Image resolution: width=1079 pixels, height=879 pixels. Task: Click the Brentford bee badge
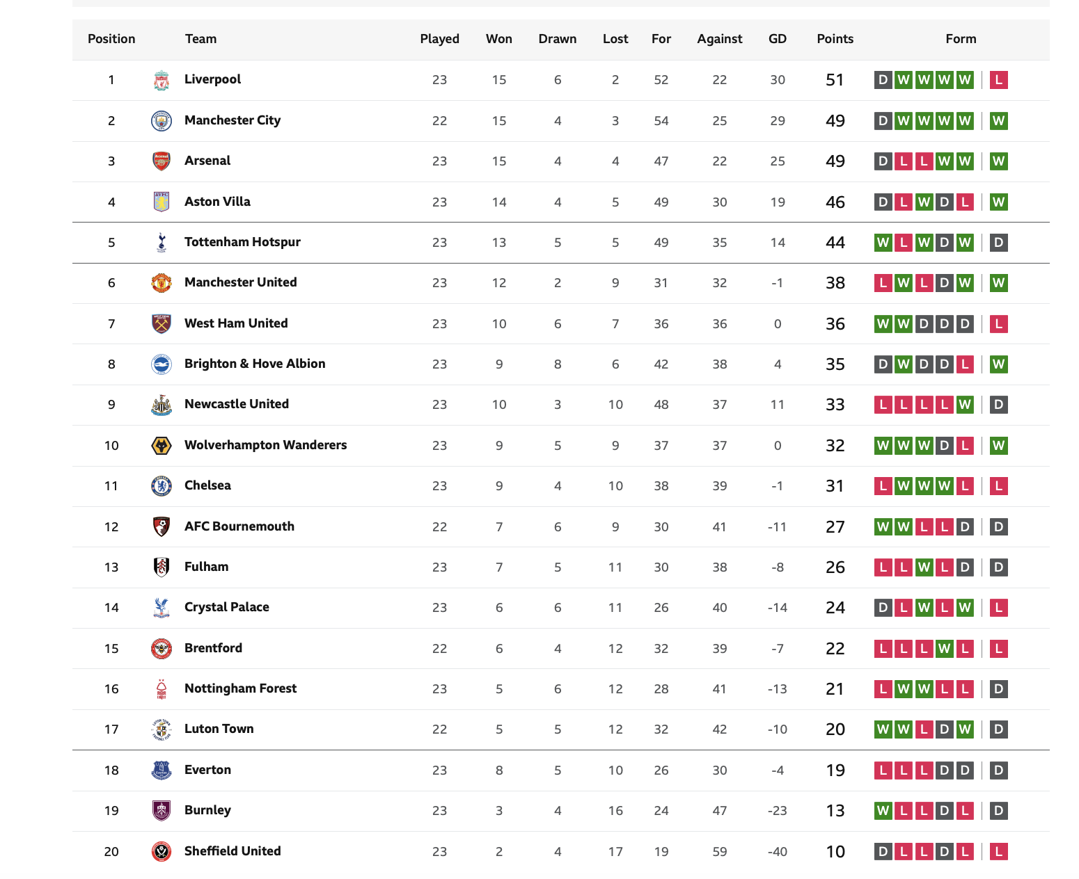[162, 649]
